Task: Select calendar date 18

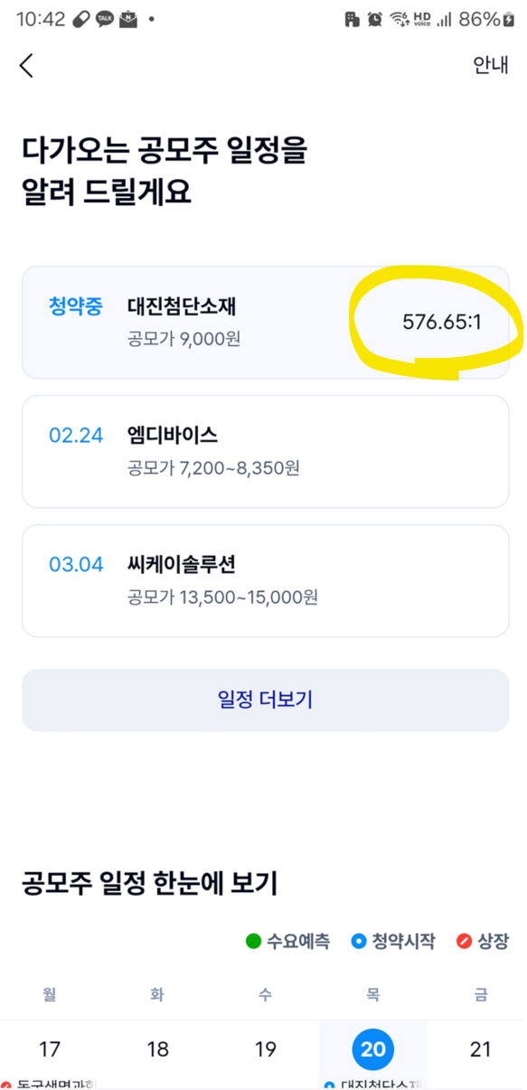Action: point(157,1049)
